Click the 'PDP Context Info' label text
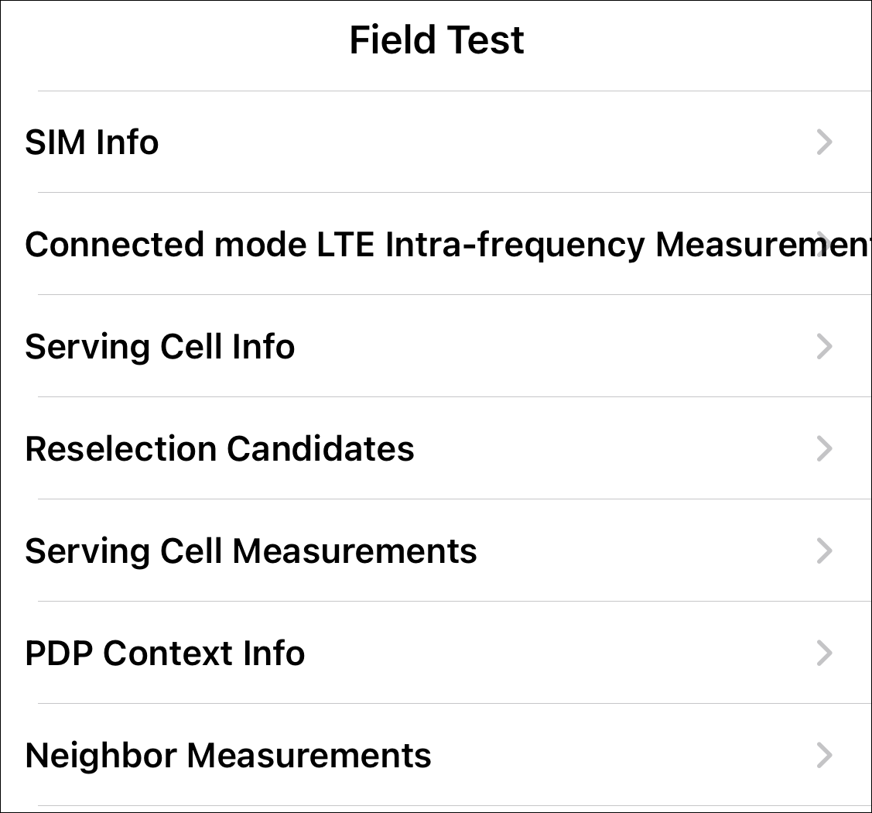 coord(165,653)
